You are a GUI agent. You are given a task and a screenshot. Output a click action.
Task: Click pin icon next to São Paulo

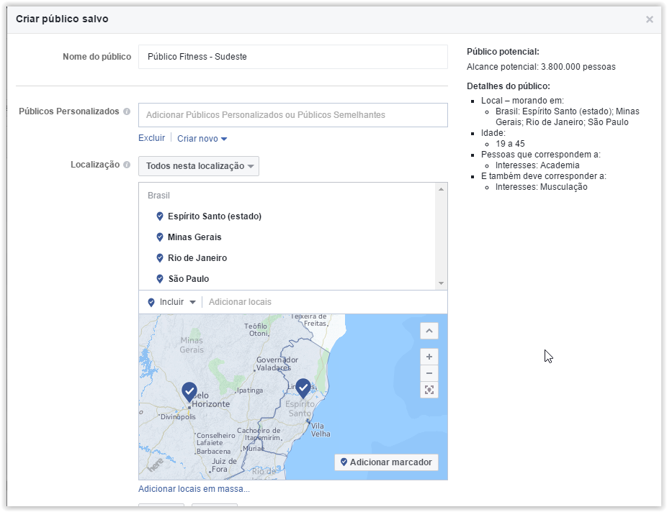(x=159, y=278)
